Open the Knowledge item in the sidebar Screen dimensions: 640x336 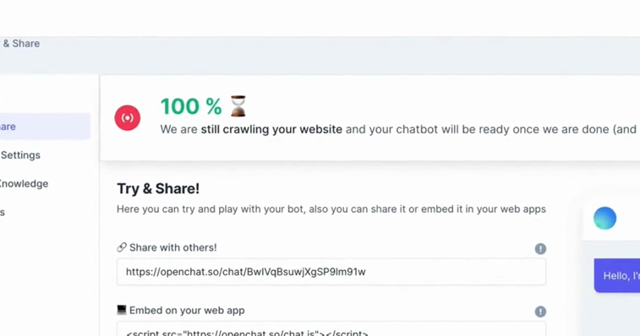(24, 183)
